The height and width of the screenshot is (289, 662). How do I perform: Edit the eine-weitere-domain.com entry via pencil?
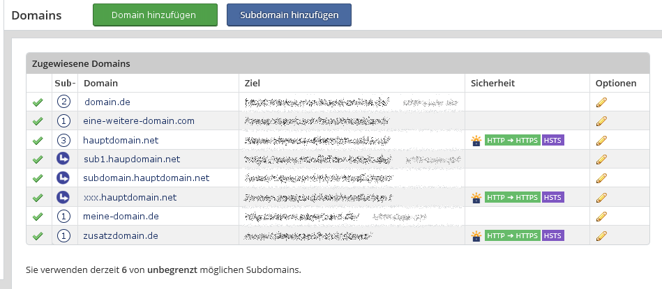[602, 121]
